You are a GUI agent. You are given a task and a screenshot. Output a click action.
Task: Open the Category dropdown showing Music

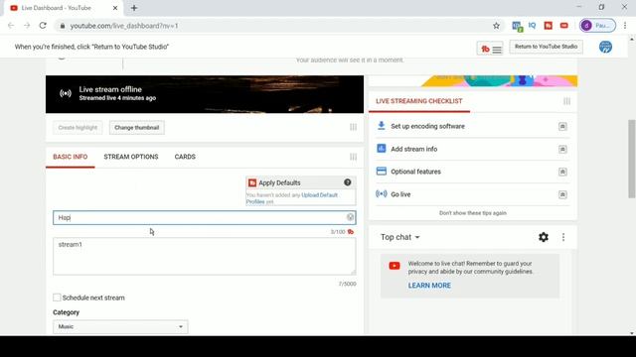pos(120,326)
